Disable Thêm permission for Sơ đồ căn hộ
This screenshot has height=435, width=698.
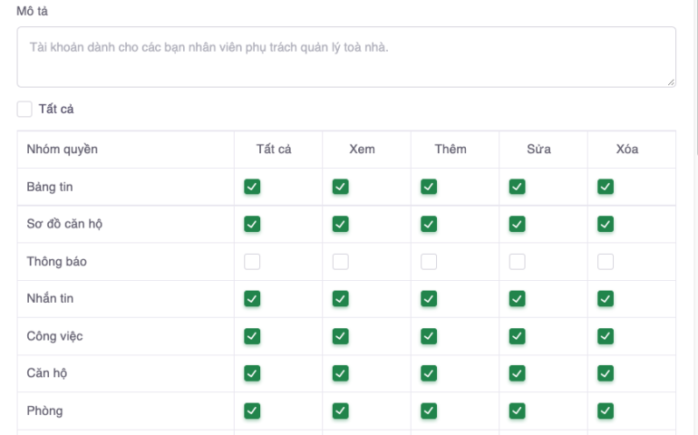[429, 224]
